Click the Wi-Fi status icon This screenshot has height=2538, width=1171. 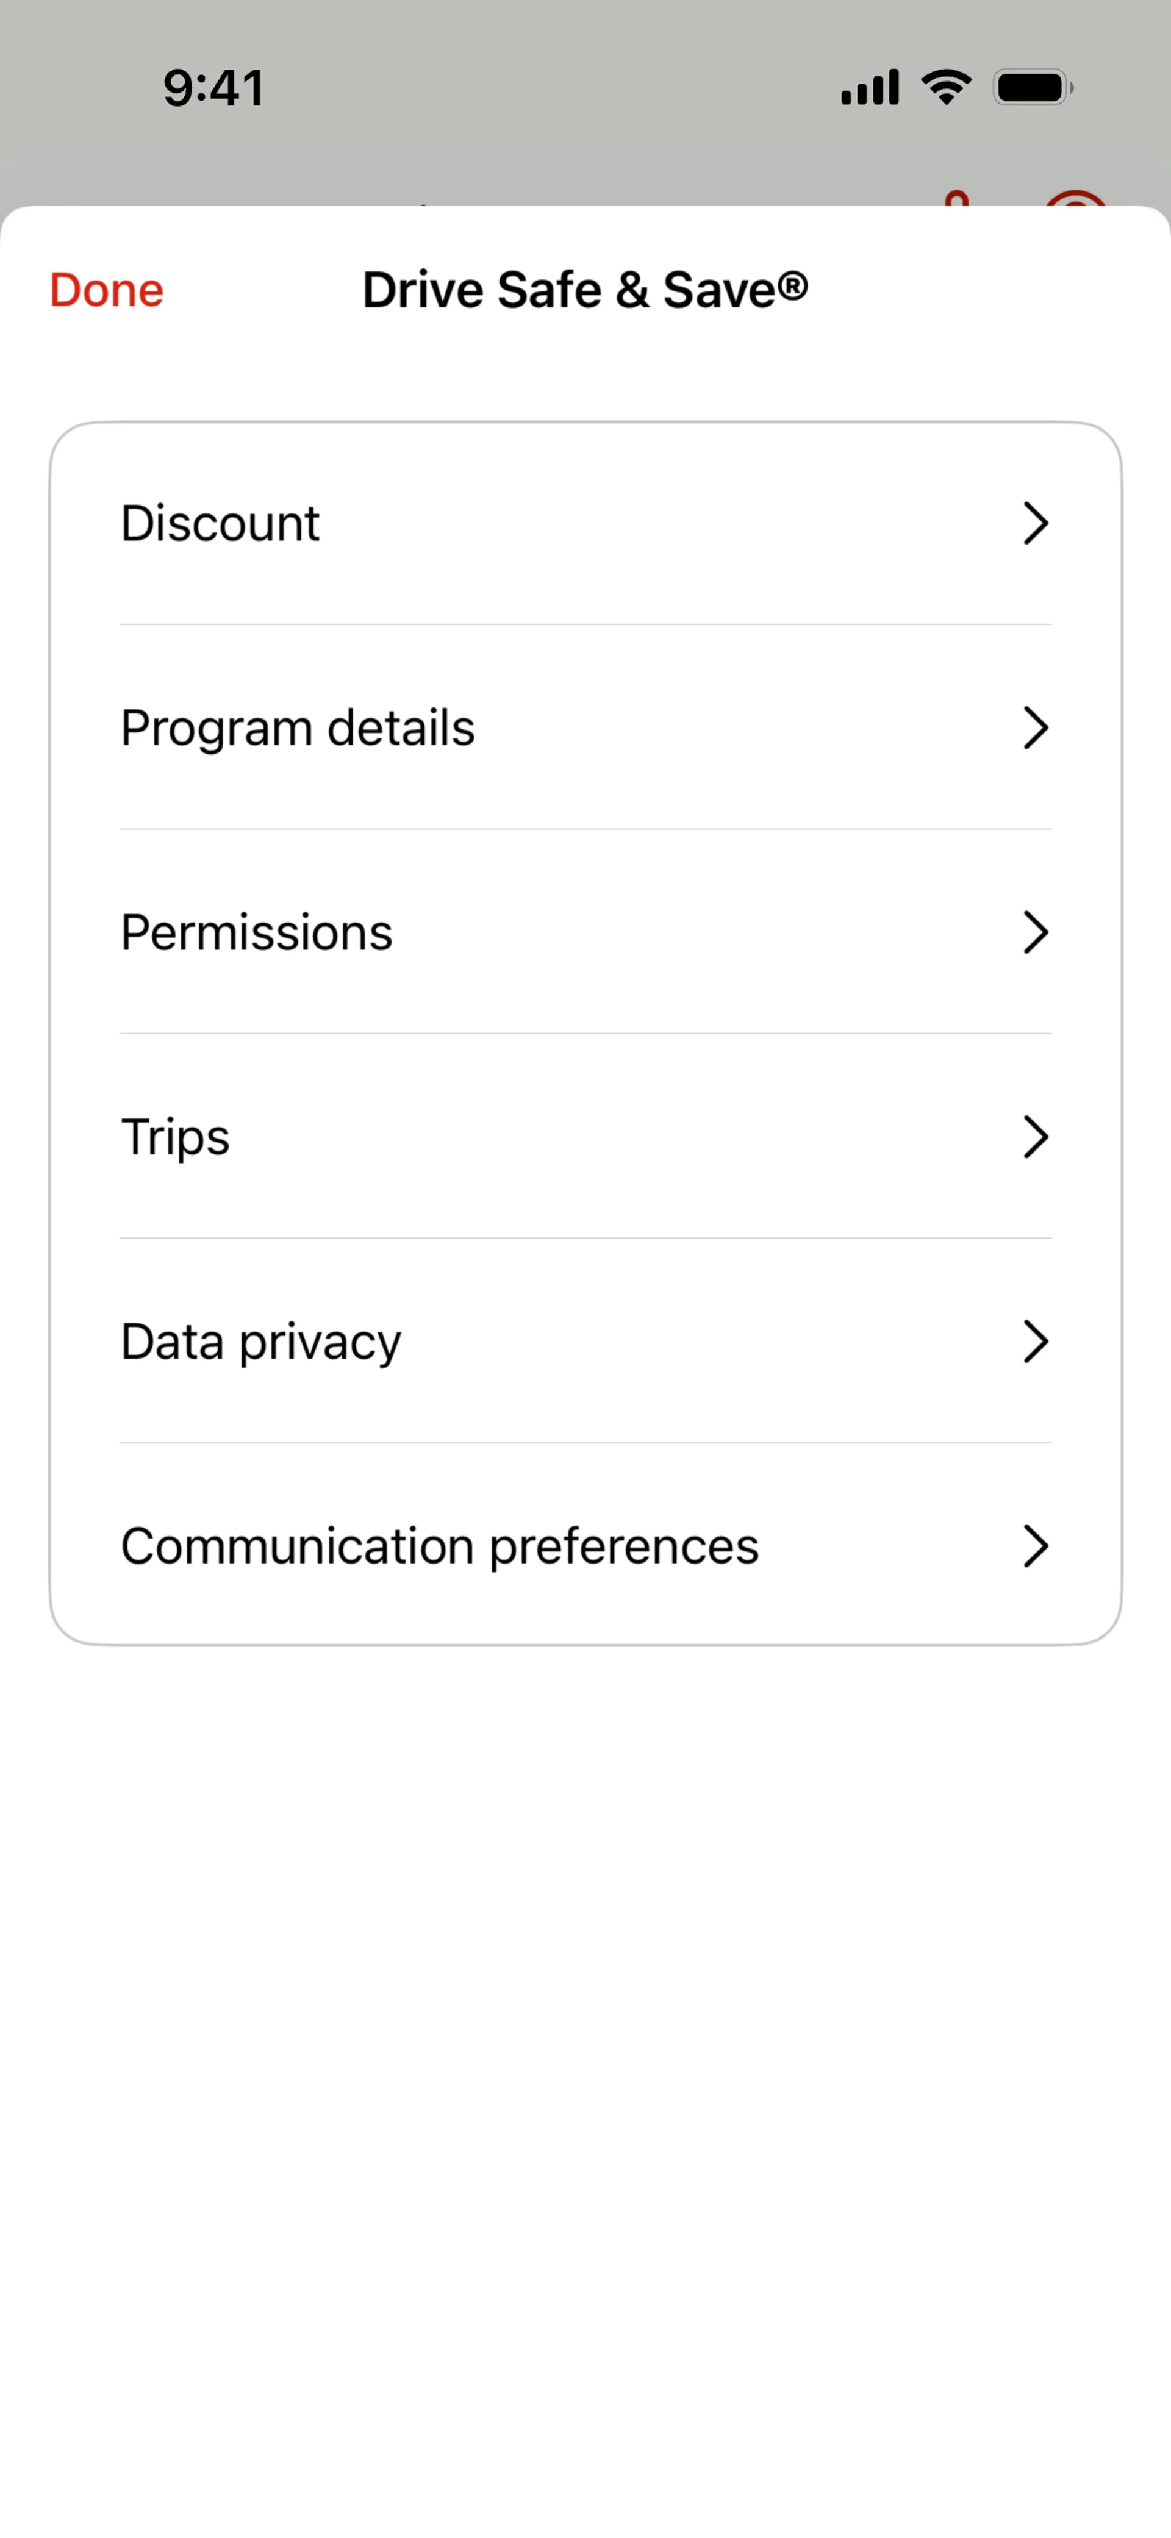947,88
